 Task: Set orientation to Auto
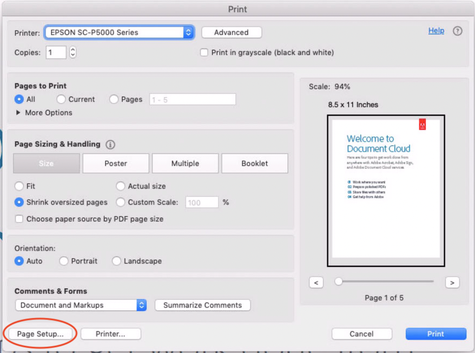pyautogui.click(x=19, y=261)
